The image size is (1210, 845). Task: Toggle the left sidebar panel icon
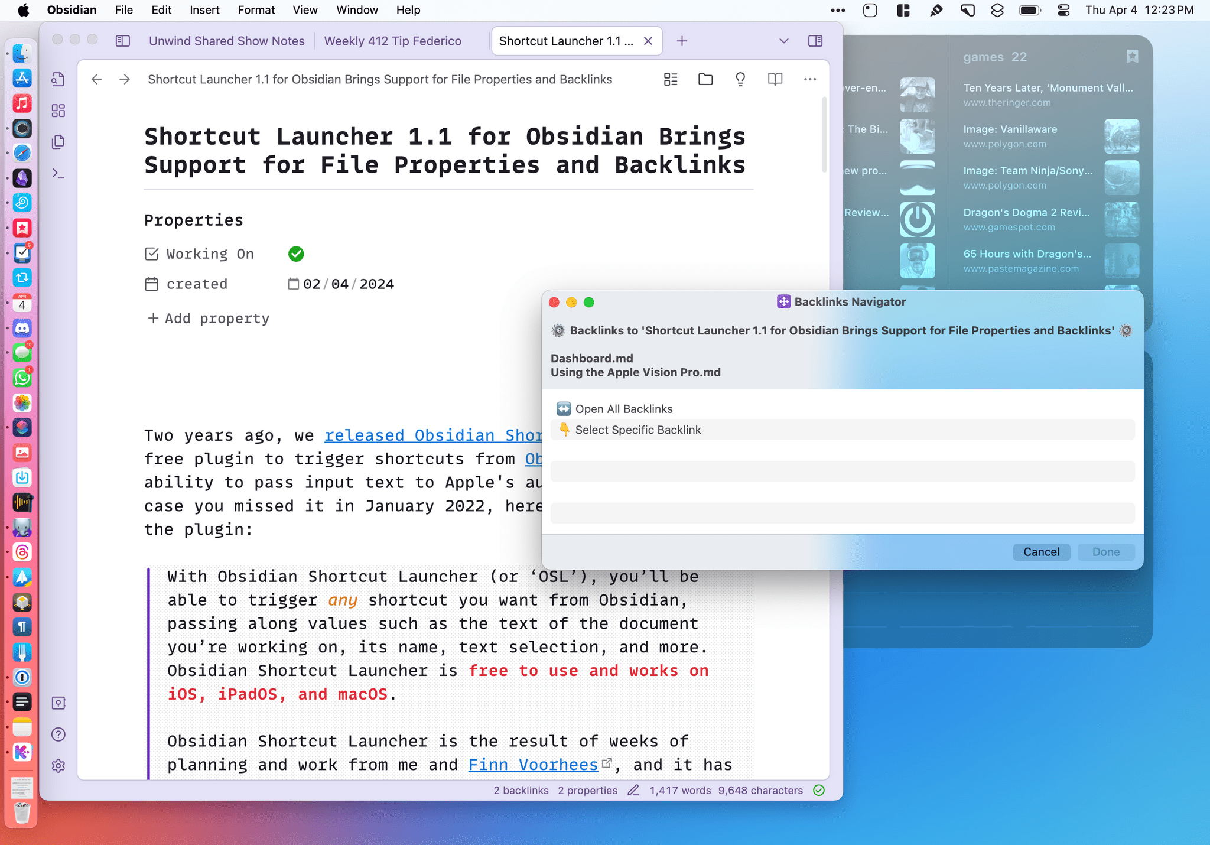pyautogui.click(x=123, y=41)
